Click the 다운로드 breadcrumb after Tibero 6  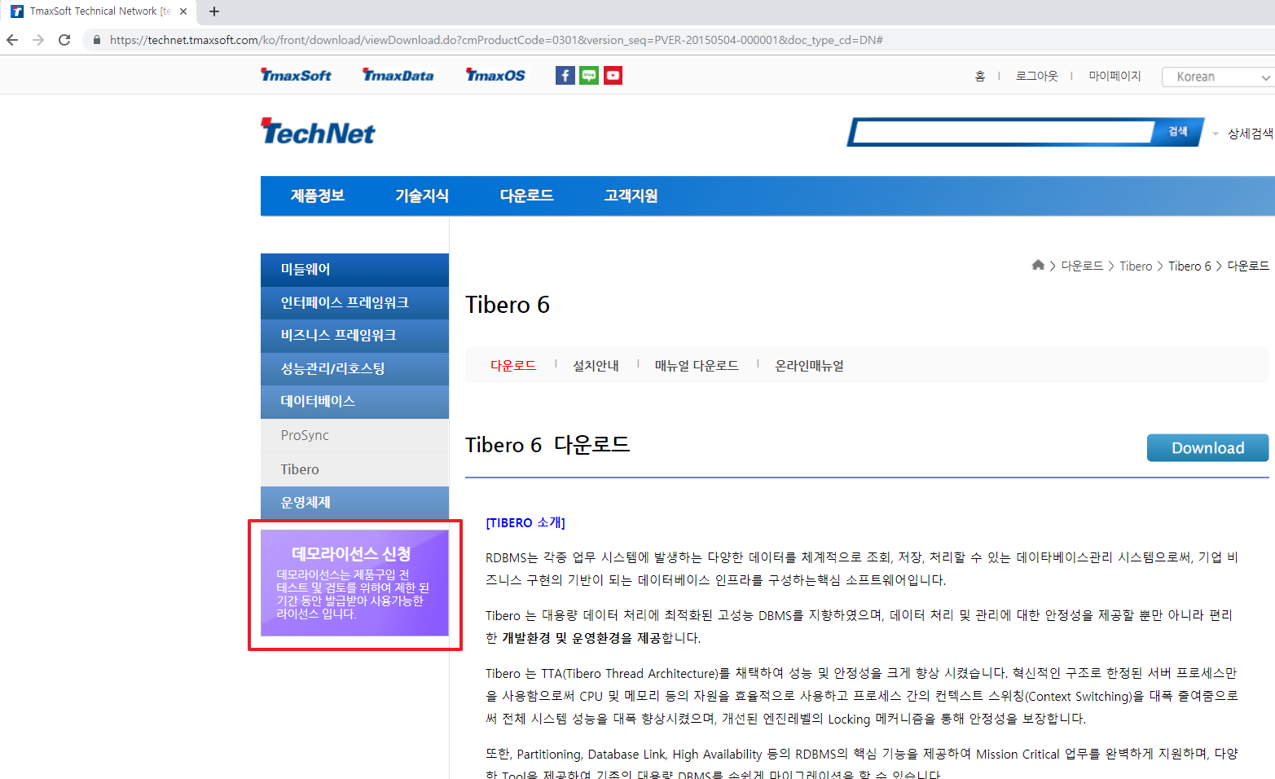1248,266
